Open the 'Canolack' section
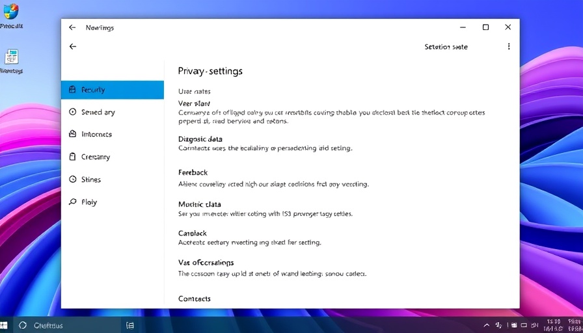The width and height of the screenshot is (583, 333). click(192, 233)
